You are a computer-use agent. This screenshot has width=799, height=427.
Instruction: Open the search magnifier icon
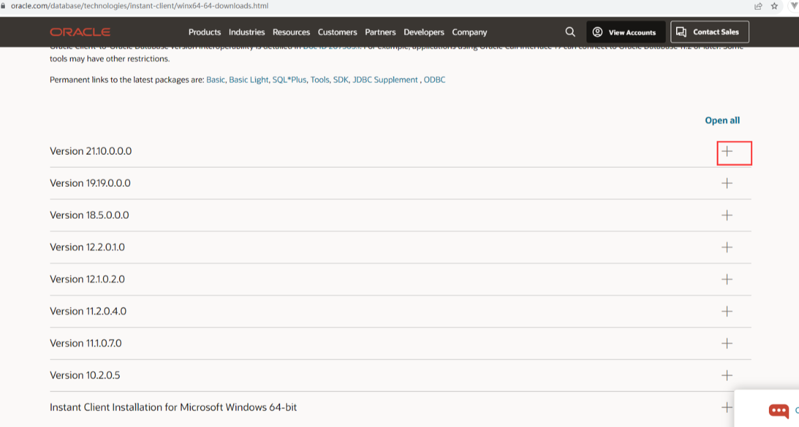[571, 32]
